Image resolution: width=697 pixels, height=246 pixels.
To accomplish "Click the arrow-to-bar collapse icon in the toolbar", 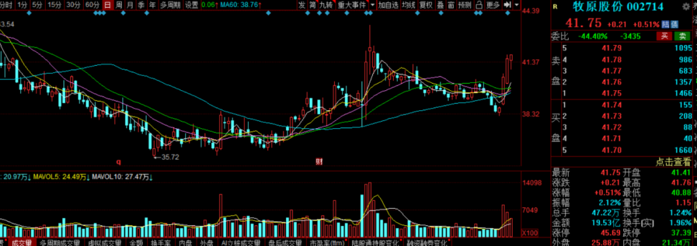I will [x=507, y=5].
